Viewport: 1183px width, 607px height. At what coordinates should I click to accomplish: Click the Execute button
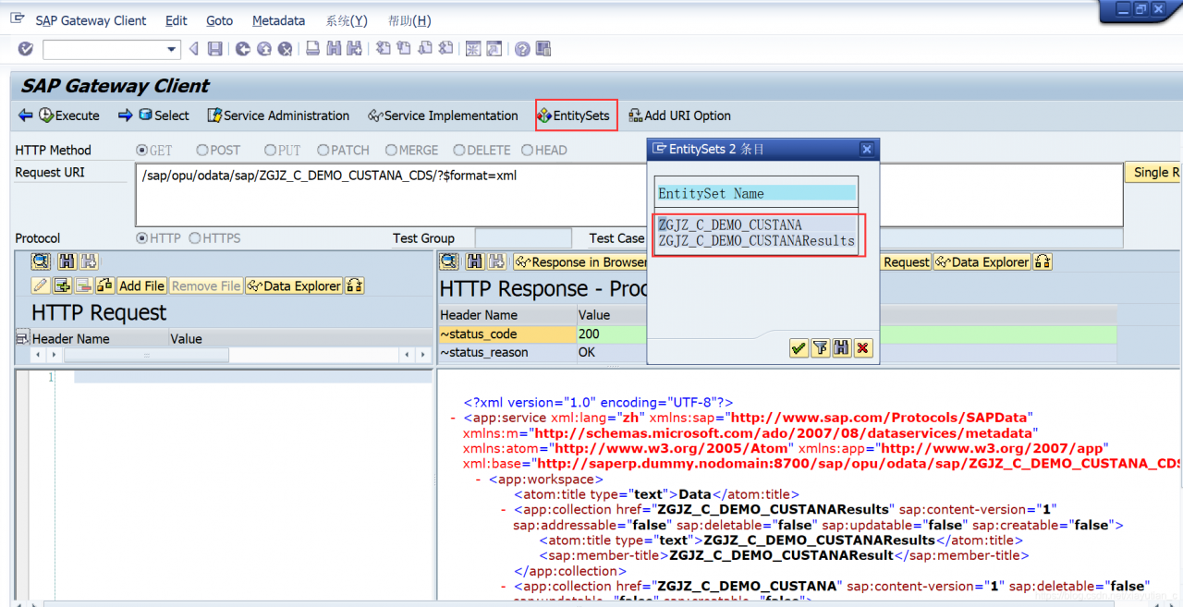69,115
